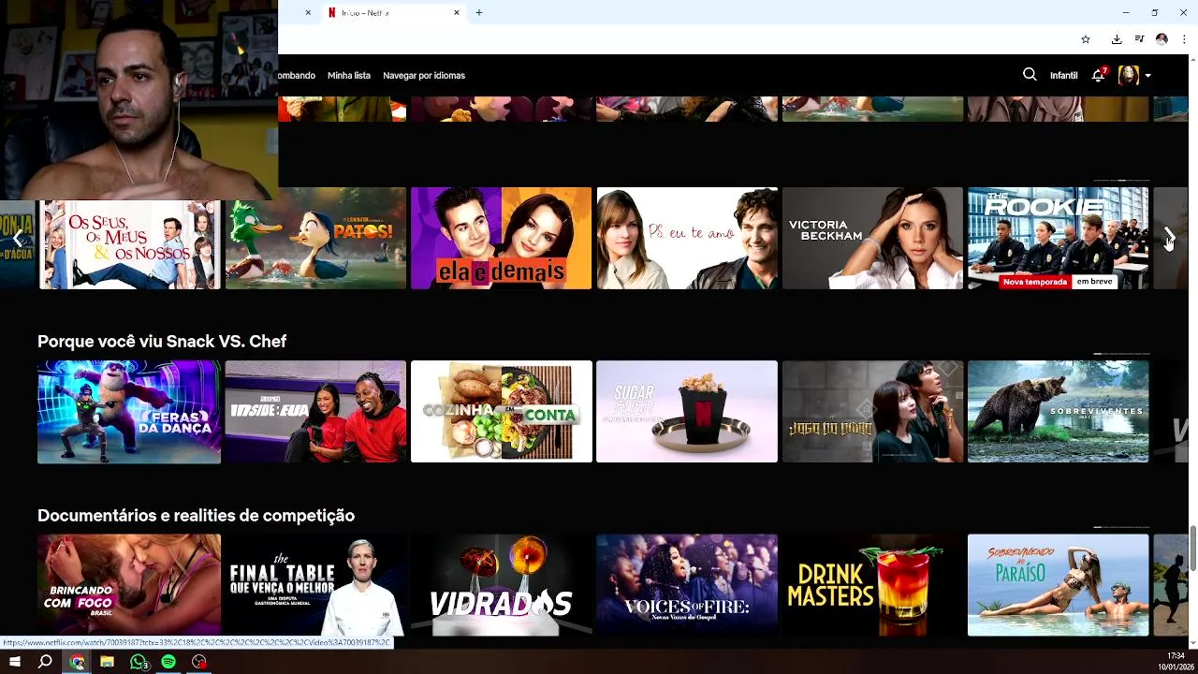
Task: Open Sobreviventes bear thumbnail
Action: (1058, 412)
